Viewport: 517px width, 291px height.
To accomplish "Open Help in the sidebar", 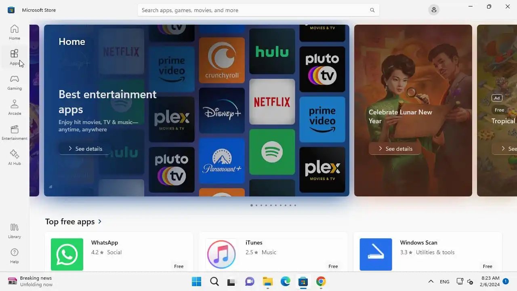I will (x=15, y=256).
